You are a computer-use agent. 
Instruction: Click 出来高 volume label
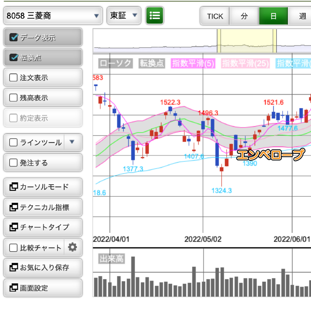coord(111,259)
